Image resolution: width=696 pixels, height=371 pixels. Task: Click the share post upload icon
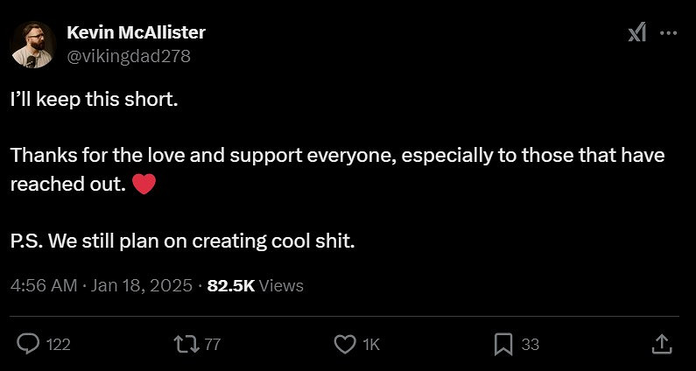pyautogui.click(x=663, y=344)
